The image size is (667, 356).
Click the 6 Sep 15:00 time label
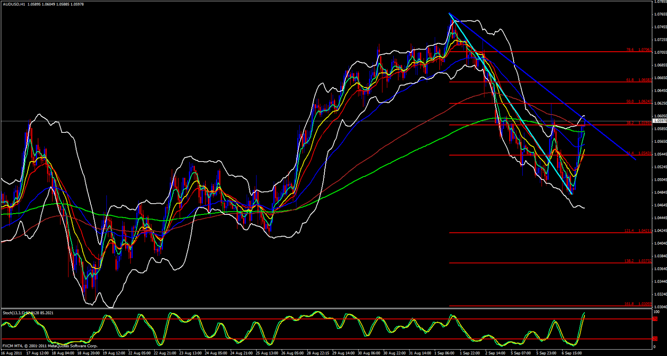[572, 353]
